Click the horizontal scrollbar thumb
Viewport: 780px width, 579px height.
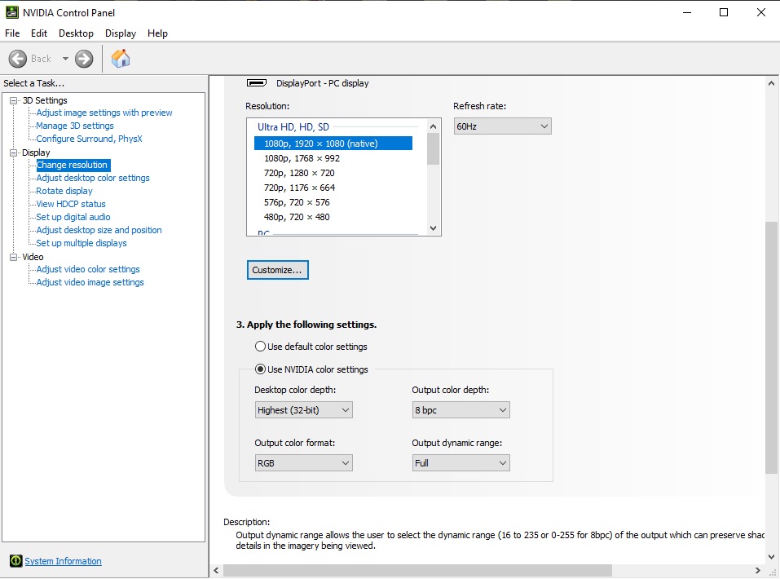pyautogui.click(x=417, y=571)
